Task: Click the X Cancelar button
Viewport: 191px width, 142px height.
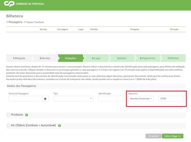Action: tap(153, 136)
